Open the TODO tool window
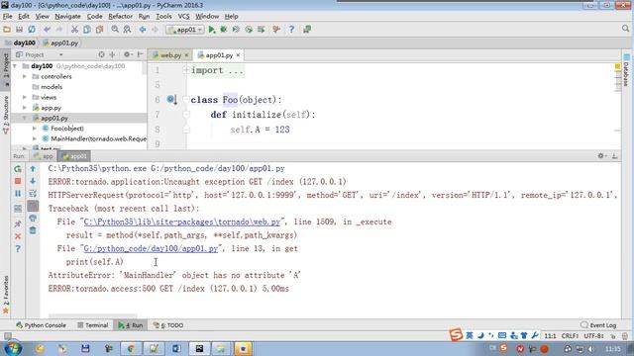634x356 pixels. tap(168, 325)
